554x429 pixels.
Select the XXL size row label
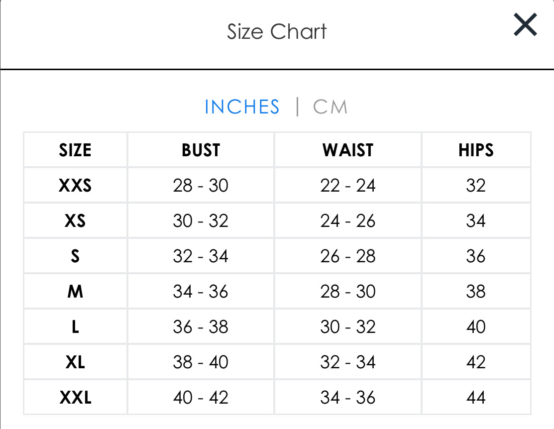tap(75, 398)
